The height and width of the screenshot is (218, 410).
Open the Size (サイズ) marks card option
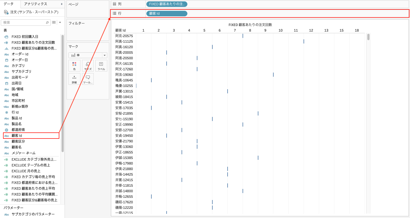[x=88, y=66]
